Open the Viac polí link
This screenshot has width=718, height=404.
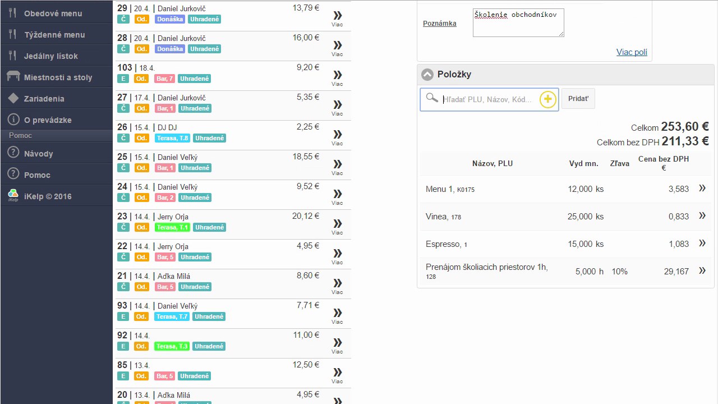[632, 52]
